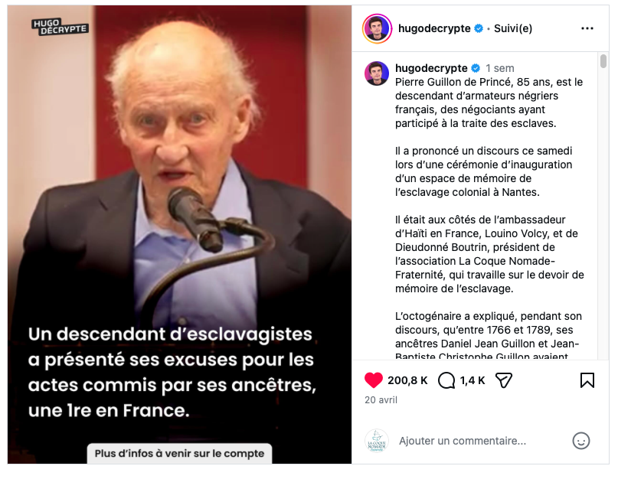Open hugodecrypte username above caption
The height and width of the screenshot is (479, 618).
click(431, 68)
